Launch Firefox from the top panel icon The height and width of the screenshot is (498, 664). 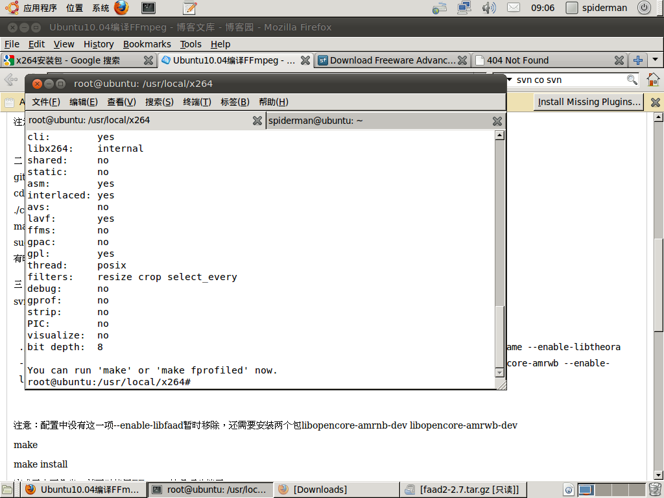[x=121, y=8]
